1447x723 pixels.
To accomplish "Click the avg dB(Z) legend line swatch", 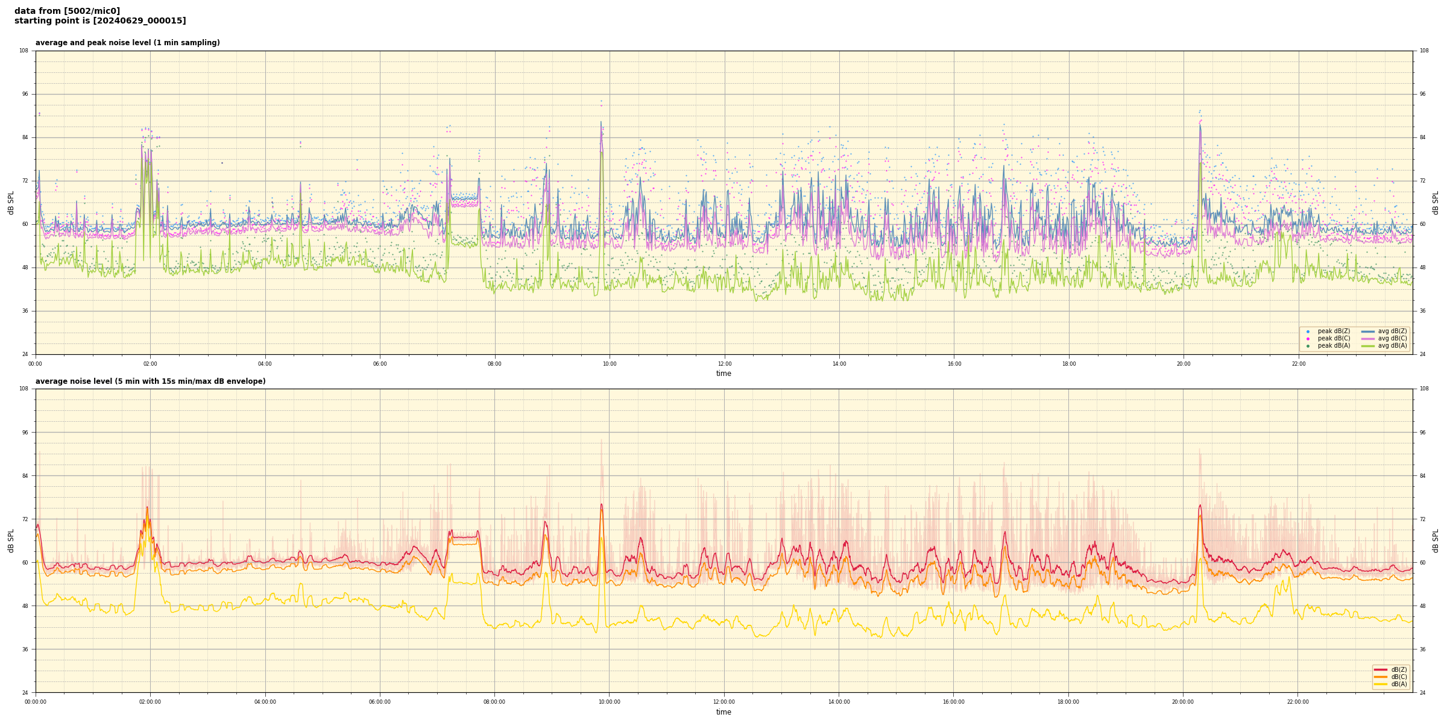I will pos(1367,331).
